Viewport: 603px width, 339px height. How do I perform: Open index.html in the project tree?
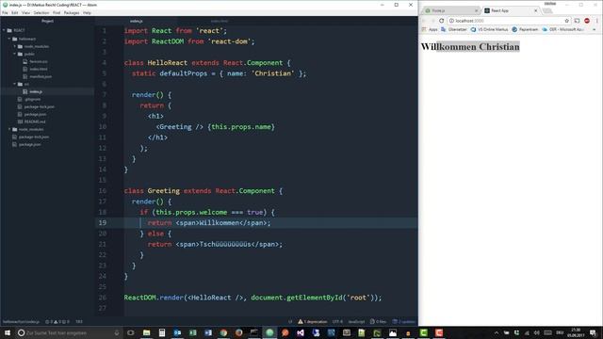(x=39, y=69)
